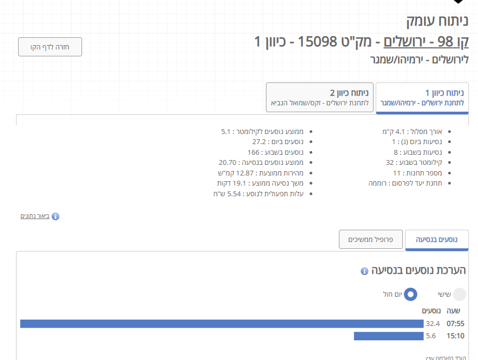Switch to ניתוח כיוון 2 tab

pyautogui.click(x=320, y=97)
